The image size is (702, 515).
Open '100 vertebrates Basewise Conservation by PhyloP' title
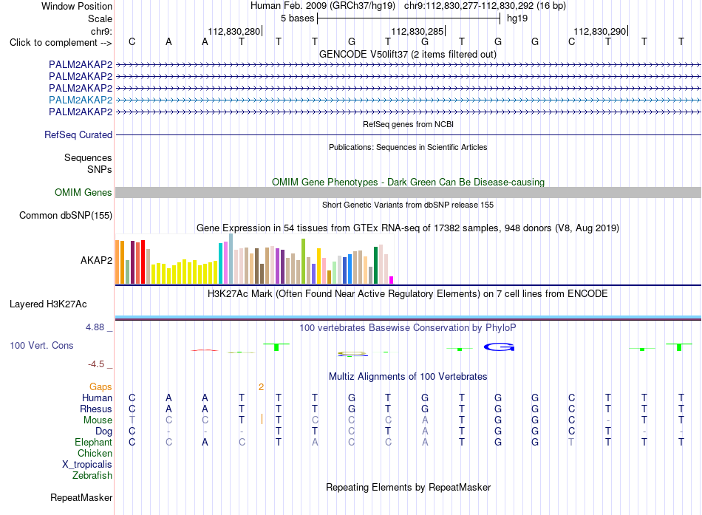408,328
